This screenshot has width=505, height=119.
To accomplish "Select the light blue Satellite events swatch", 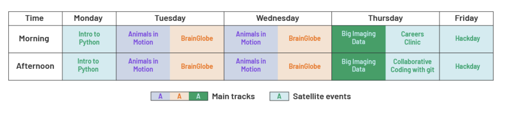I will pyautogui.click(x=279, y=96).
